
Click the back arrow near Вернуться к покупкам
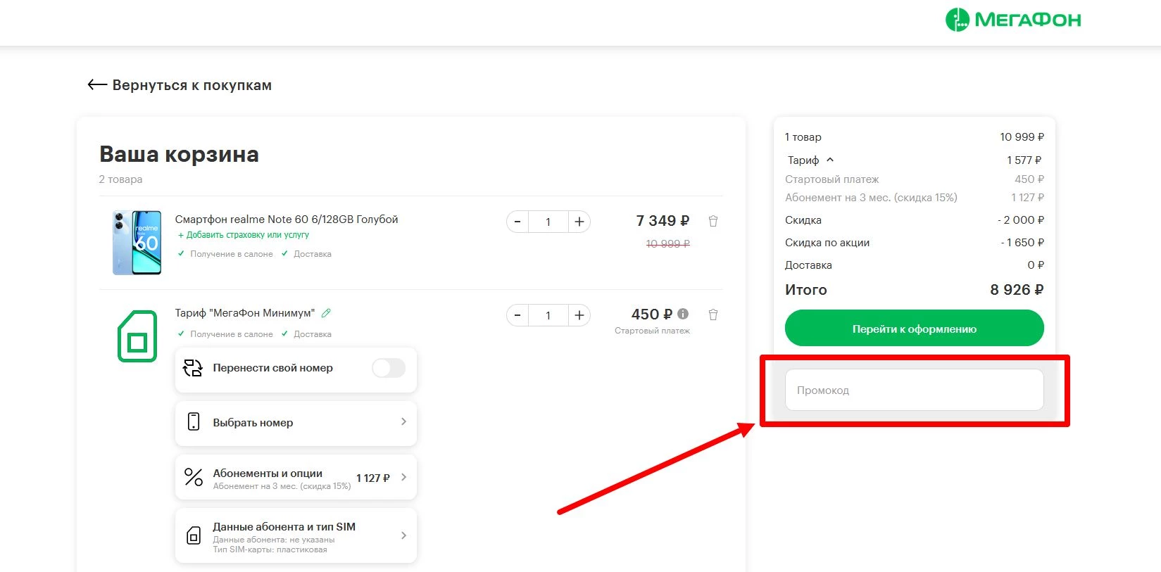click(x=97, y=85)
